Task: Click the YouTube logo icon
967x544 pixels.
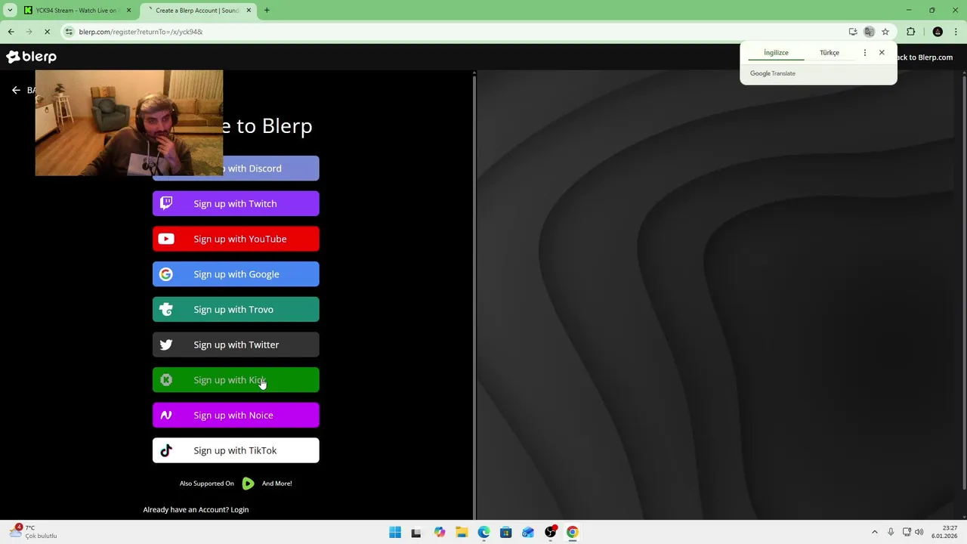Action: 166,239
